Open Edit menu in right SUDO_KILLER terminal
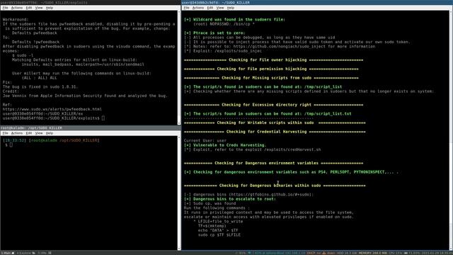 [210, 8]
